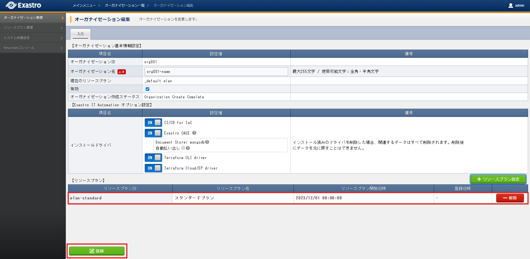Screen dimensions: 530x259
Task: Click the Exastro logo icon
Action: [x=11, y=5]
